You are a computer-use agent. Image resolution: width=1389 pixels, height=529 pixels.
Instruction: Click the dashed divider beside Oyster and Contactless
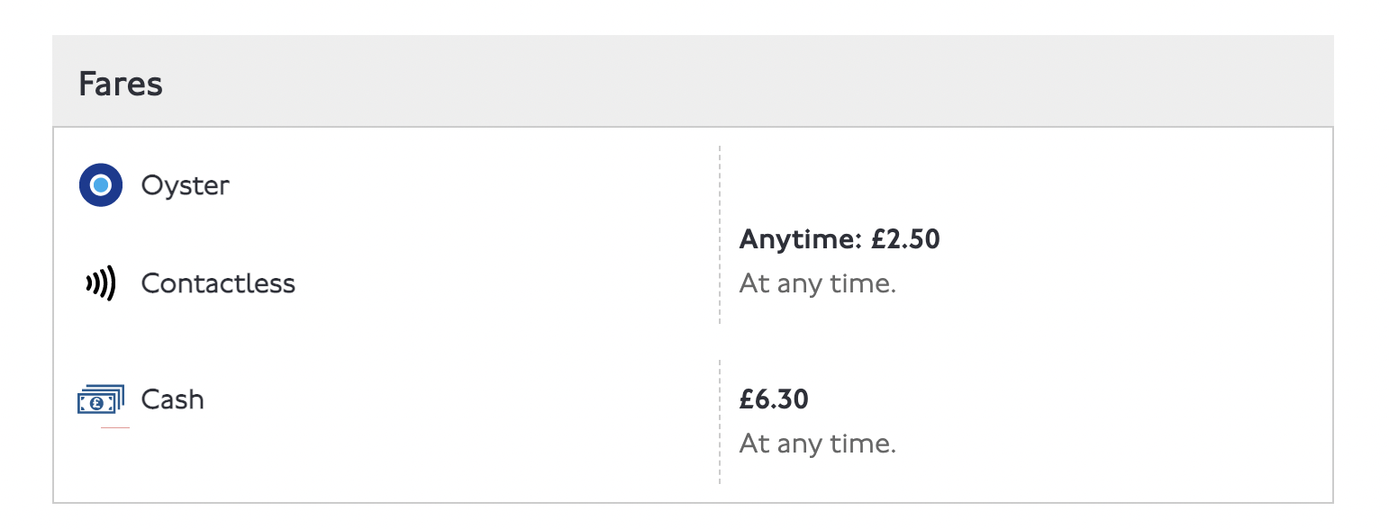(720, 234)
